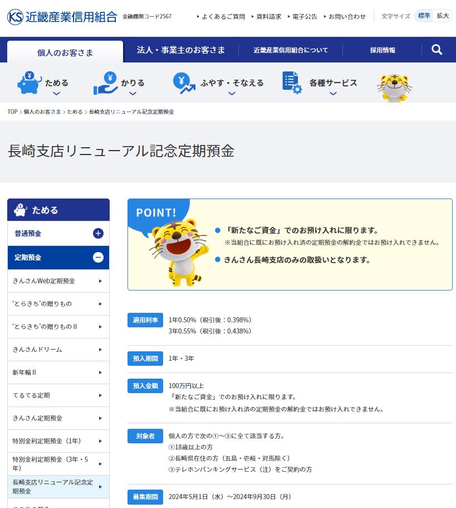Click the arrow beside きんさんWeb定期預金
This screenshot has width=456, height=508.
pos(100,281)
